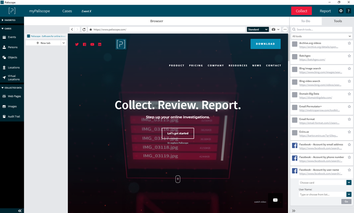Open the browser three-dot more menu

(285, 30)
